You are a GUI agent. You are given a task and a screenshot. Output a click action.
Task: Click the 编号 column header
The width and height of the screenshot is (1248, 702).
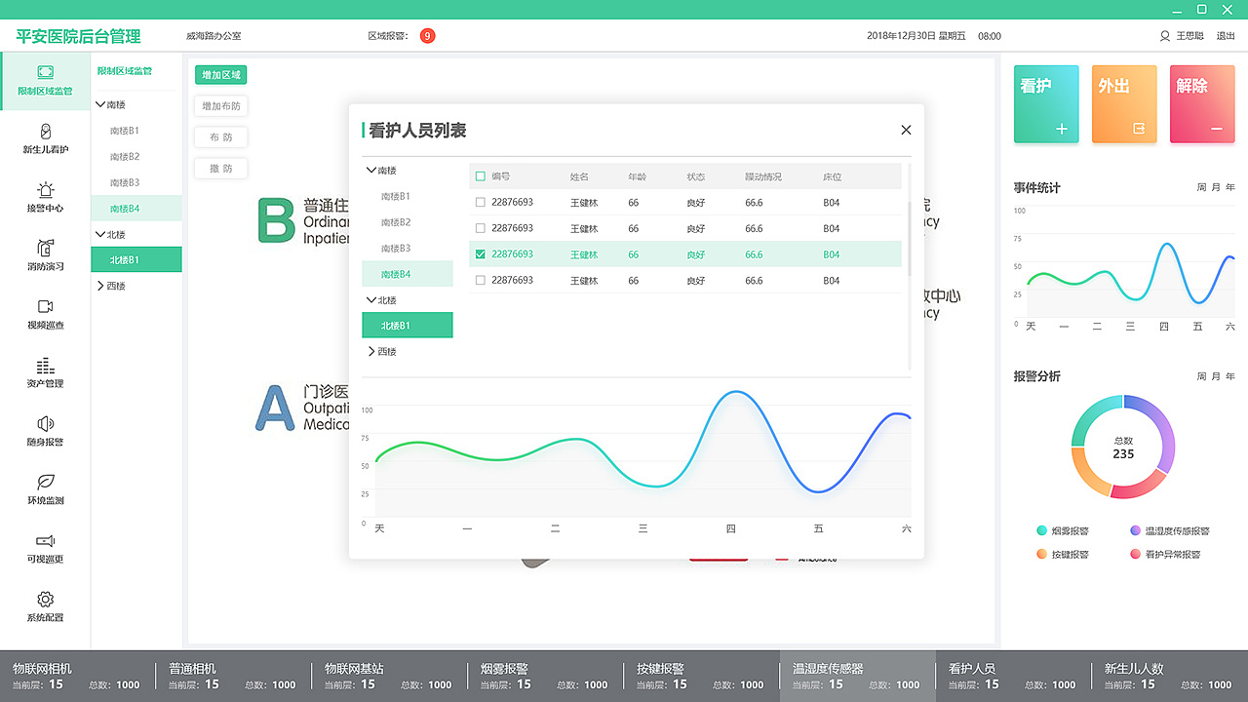[x=501, y=176]
